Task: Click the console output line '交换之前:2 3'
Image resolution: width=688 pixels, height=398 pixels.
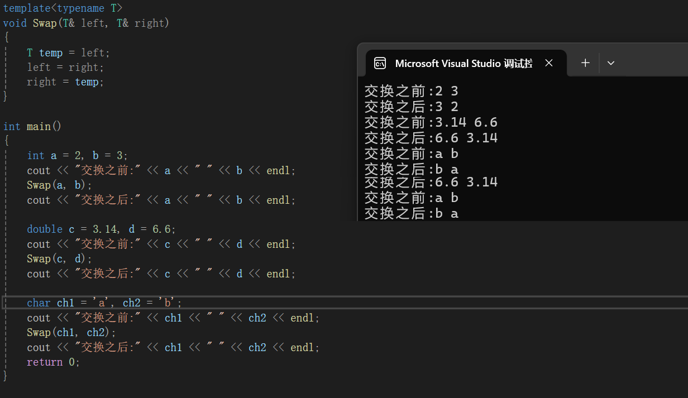Action: coord(411,91)
